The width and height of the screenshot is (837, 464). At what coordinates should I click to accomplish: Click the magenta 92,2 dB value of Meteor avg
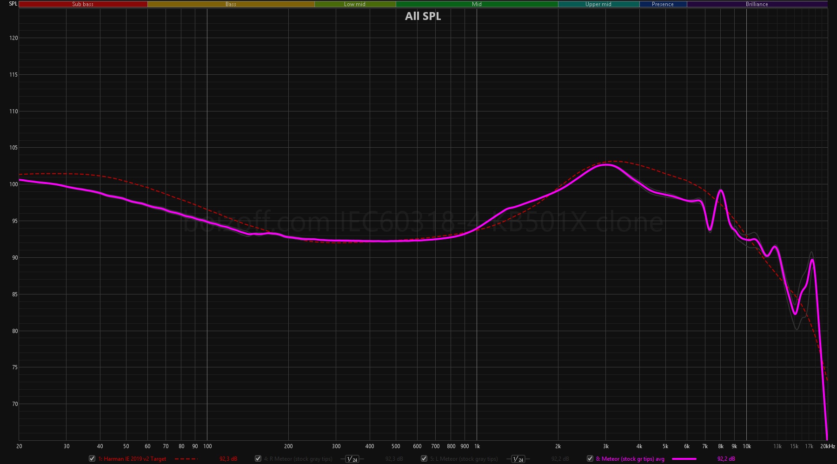[x=726, y=459]
